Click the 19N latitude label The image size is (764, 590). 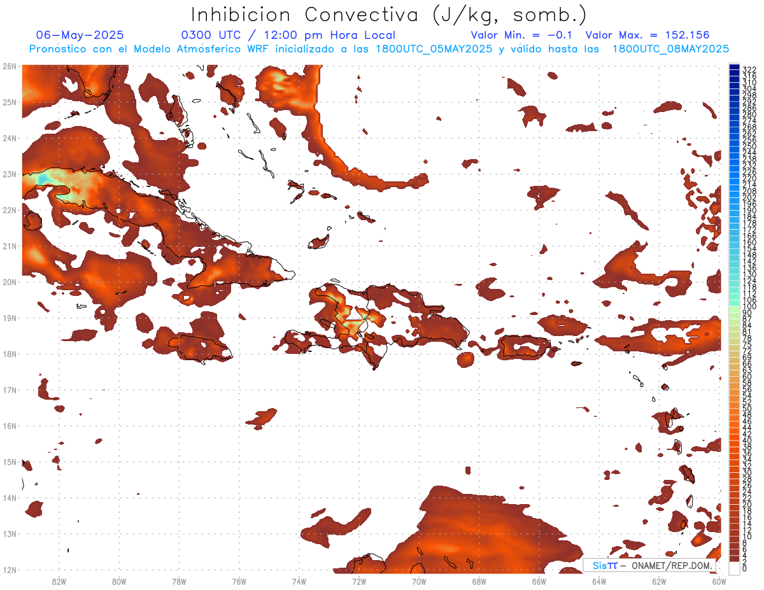pyautogui.click(x=9, y=318)
